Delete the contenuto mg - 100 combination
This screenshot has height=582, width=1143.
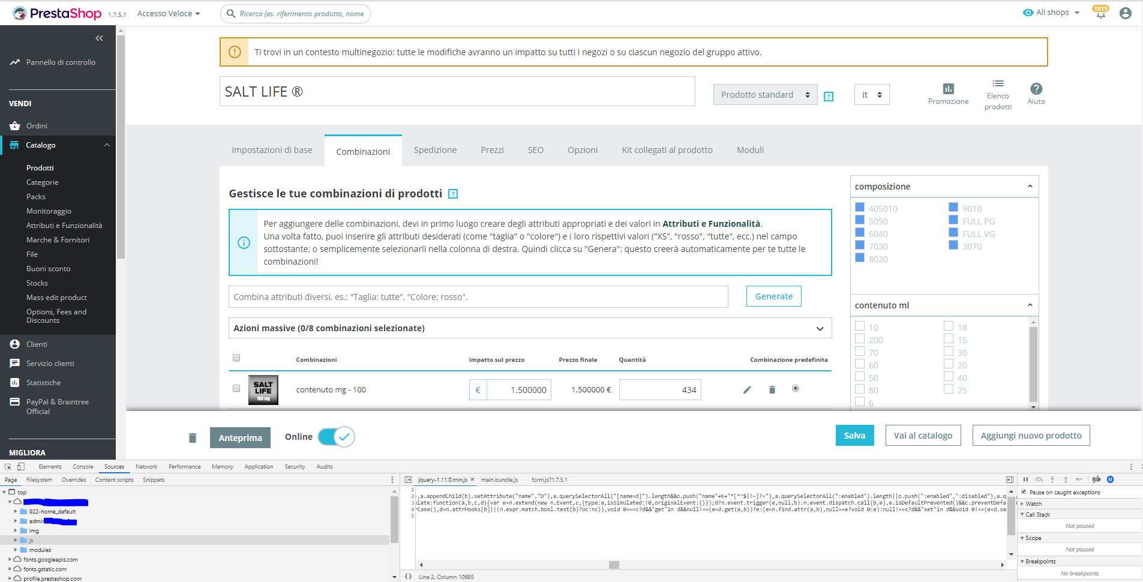coord(772,390)
